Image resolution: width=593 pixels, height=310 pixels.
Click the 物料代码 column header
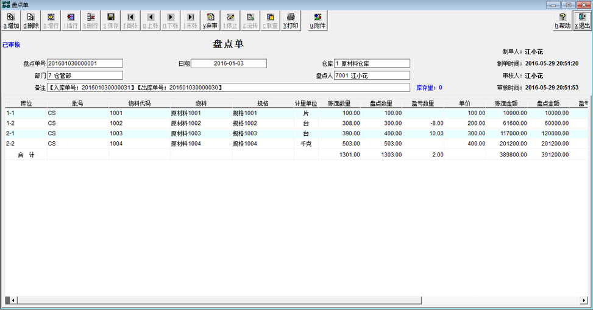pyautogui.click(x=140, y=104)
